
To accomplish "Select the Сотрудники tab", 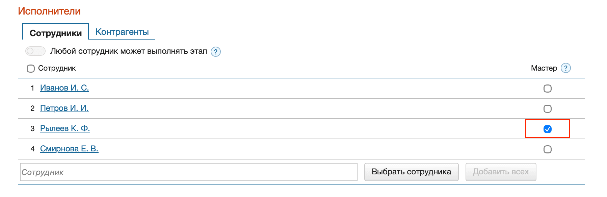I will 56,33.
